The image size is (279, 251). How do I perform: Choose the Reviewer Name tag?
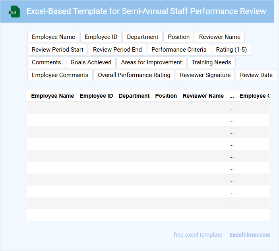click(x=219, y=37)
